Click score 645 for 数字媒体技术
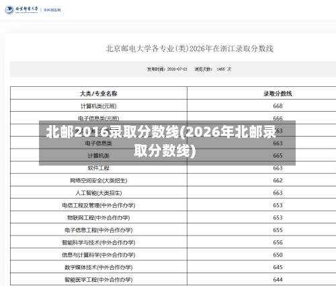This screenshot has height=286, width=336. coord(278,267)
